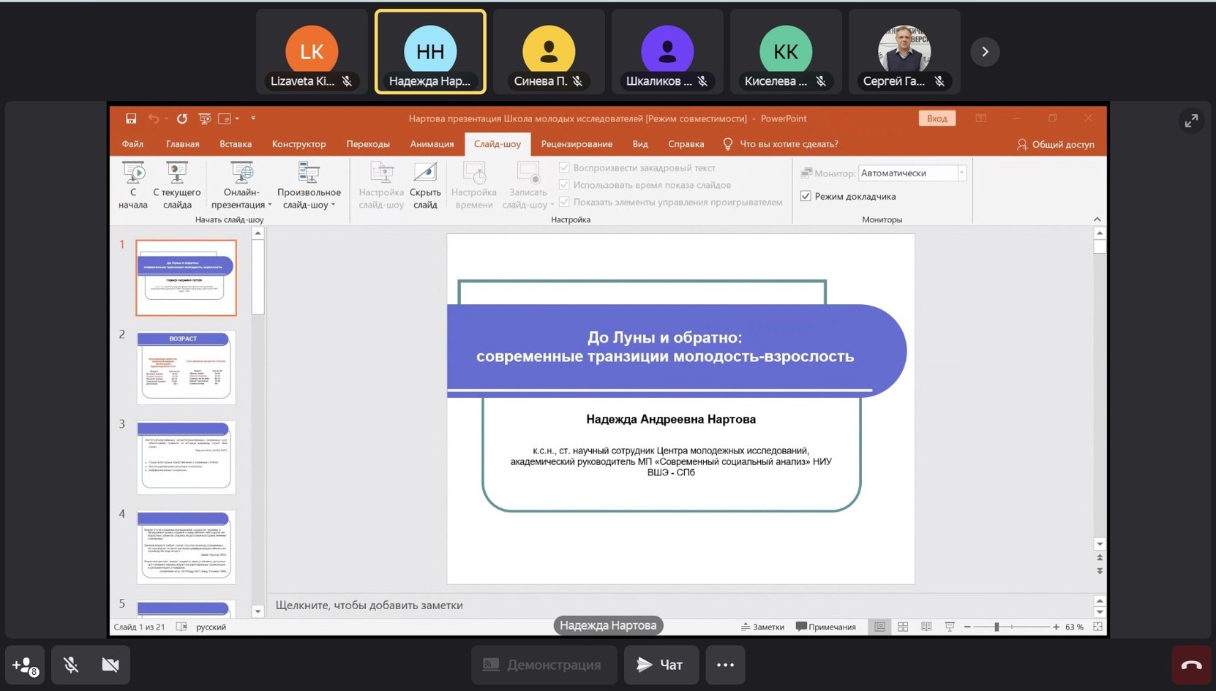Click the spell check icon in the status bar
This screenshot has height=691, width=1216.
click(x=181, y=627)
